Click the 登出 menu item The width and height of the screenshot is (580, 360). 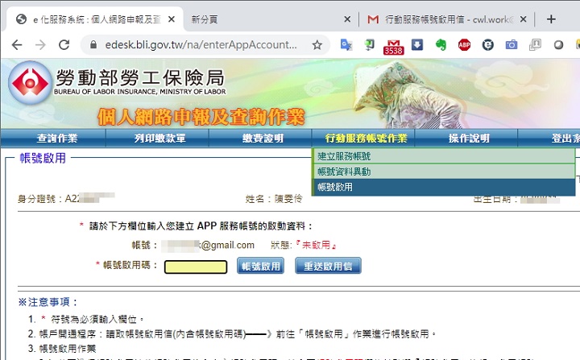(x=565, y=139)
